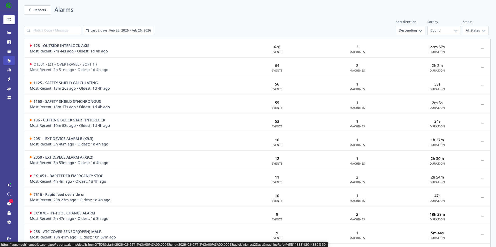
Task: Click the lock icon in the sidebar
Action: click(x=9, y=213)
